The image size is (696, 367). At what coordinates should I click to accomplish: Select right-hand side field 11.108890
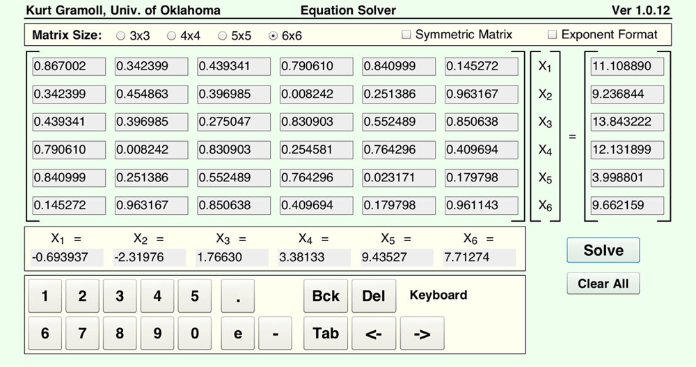point(627,67)
